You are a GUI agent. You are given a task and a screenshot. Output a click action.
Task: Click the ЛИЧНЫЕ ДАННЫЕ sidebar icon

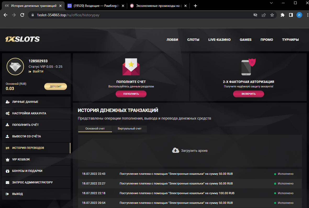(x=8, y=102)
